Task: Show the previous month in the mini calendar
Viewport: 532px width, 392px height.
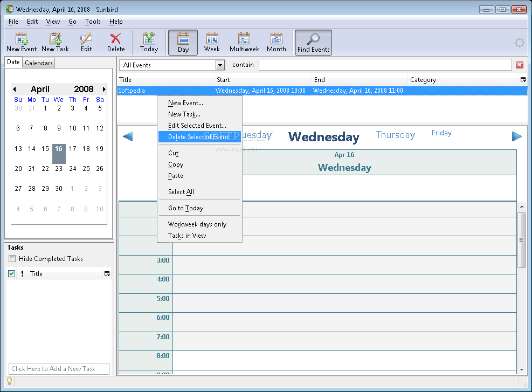Action: pos(14,90)
